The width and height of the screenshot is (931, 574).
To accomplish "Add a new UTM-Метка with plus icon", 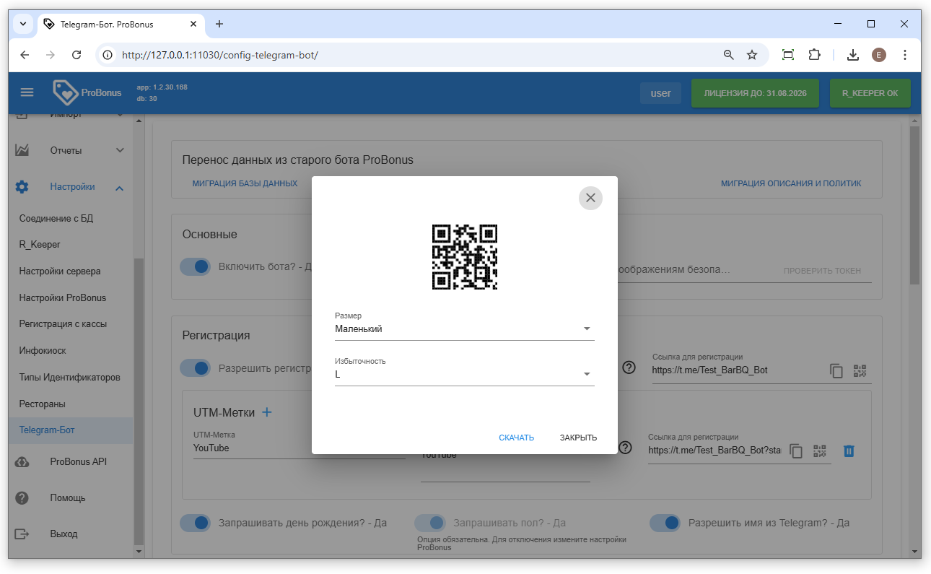I will (x=267, y=412).
